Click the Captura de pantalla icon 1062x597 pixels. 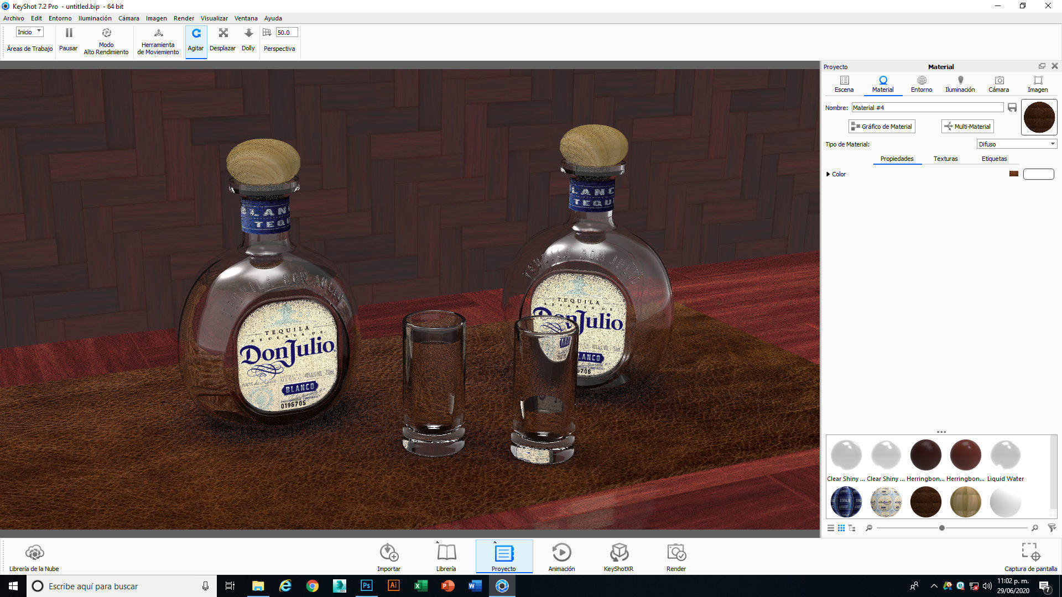(1030, 551)
